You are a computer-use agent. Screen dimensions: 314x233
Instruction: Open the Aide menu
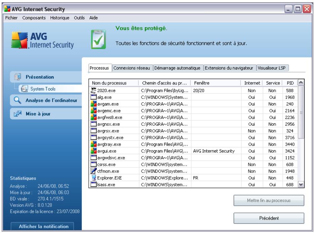click(93, 18)
